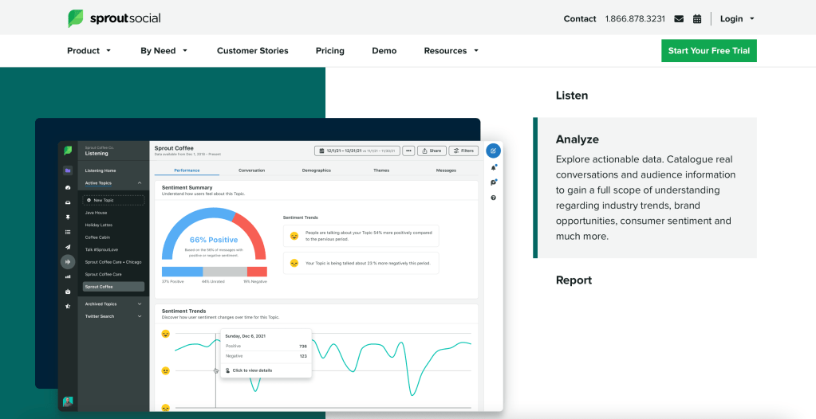816x419 pixels.
Task: Click the red Negative segment of sentiment bar
Action: (255, 272)
